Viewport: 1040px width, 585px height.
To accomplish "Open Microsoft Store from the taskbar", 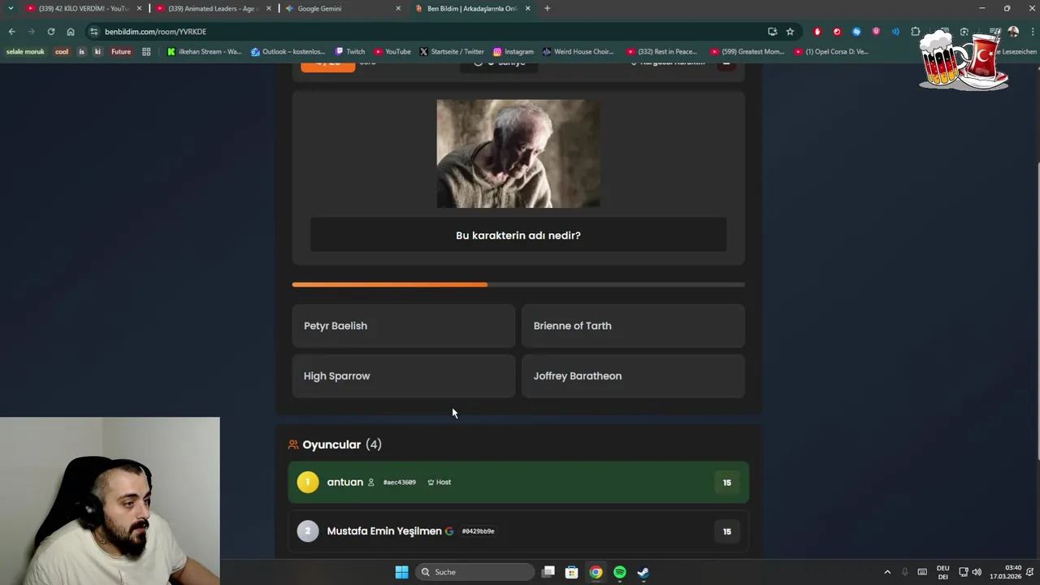I will 571,572.
